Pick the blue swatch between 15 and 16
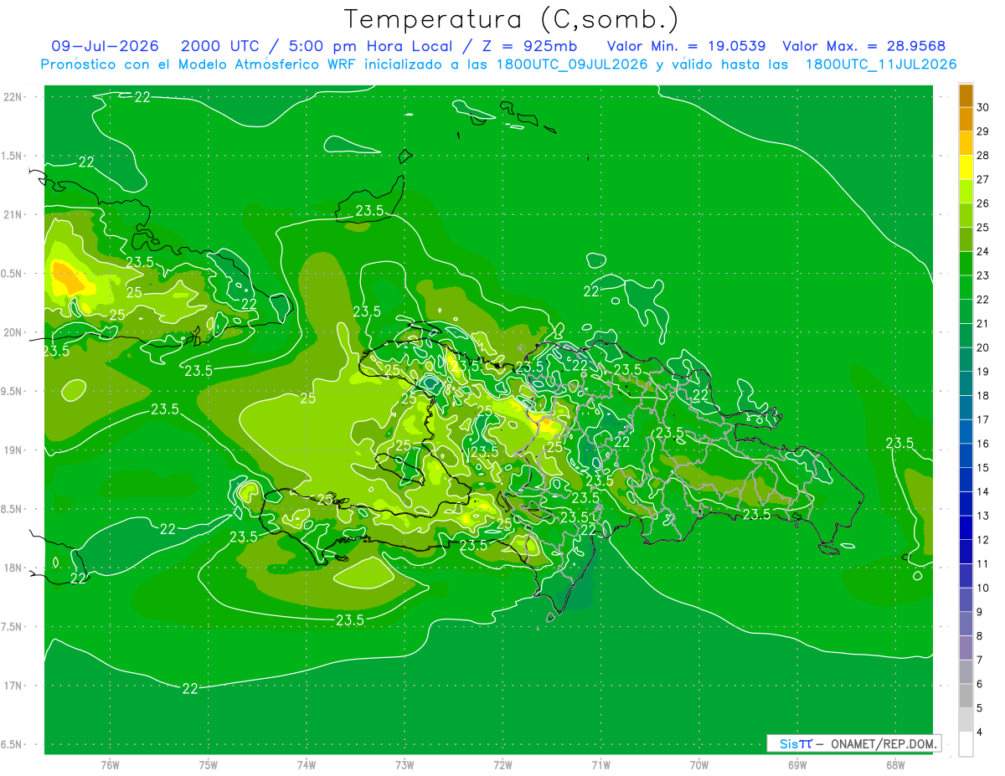 point(966,455)
